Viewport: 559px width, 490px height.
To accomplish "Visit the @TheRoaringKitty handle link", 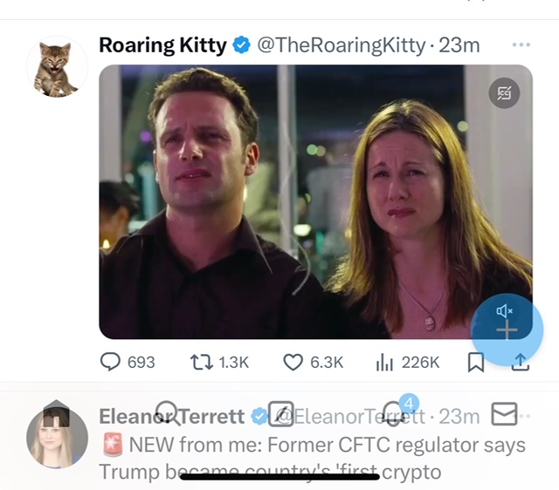I will click(342, 44).
